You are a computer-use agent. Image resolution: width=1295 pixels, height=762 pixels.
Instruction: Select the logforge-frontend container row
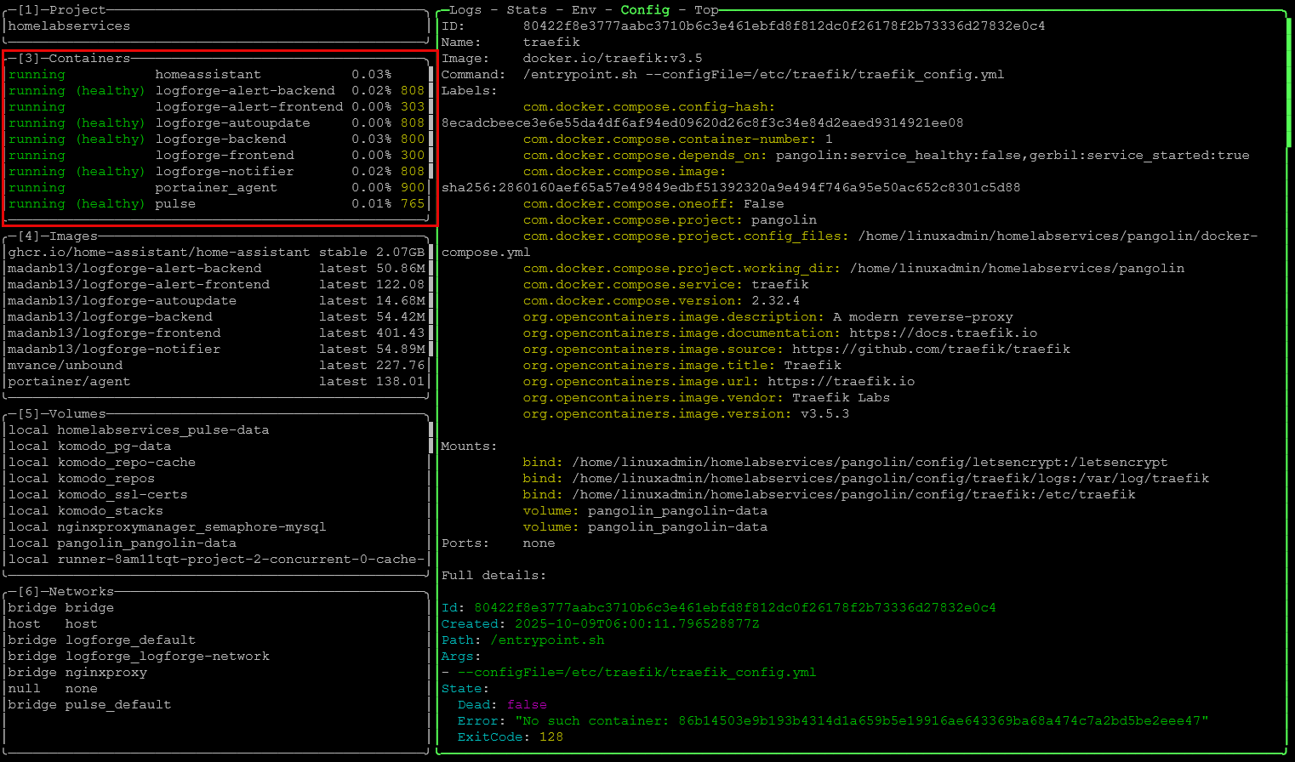tap(216, 156)
